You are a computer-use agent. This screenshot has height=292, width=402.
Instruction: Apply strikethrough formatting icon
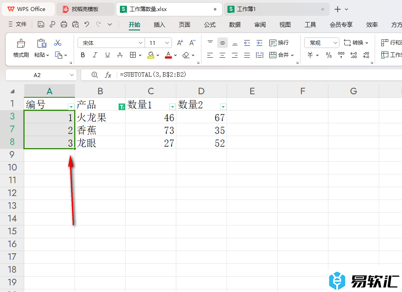tap(120, 55)
